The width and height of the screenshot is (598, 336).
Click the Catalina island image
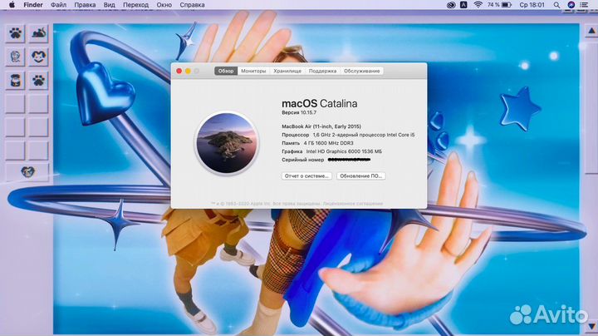[227, 143]
